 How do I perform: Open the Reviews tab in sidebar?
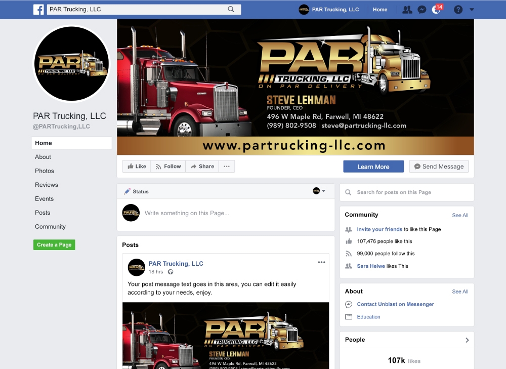pyautogui.click(x=47, y=185)
